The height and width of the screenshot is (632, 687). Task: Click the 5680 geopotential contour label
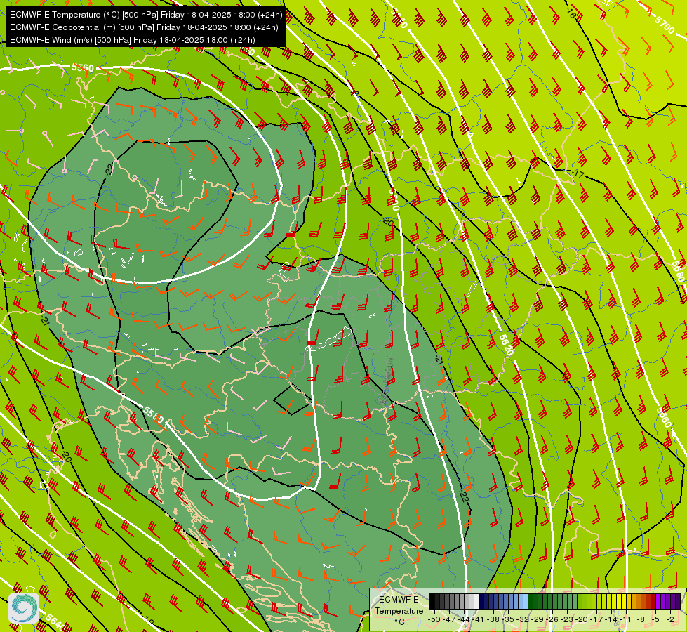[678, 272]
